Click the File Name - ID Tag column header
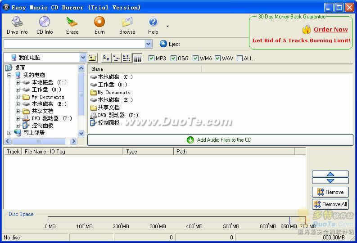This screenshot has height=243, width=357. pos(72,152)
